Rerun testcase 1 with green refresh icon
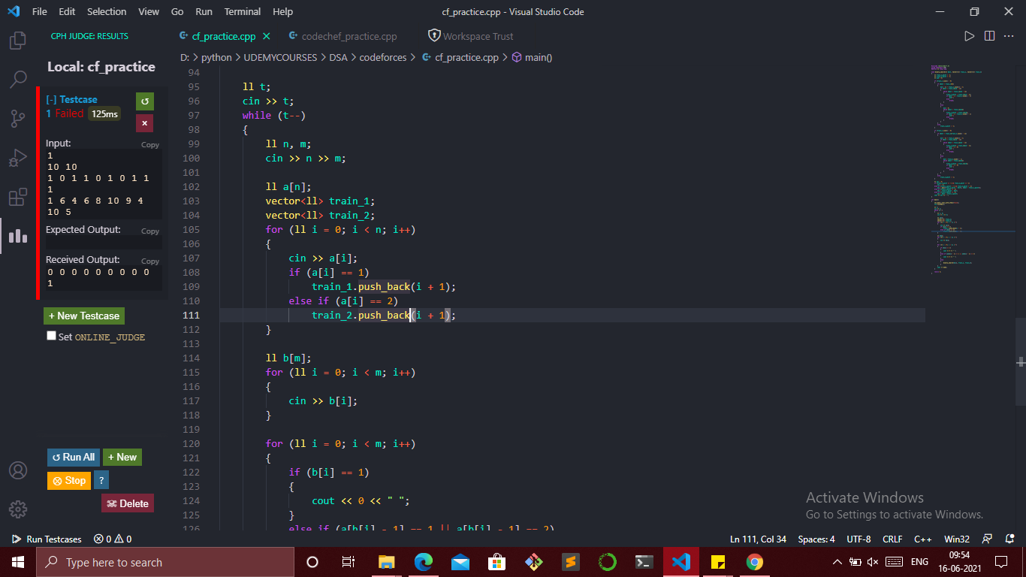The height and width of the screenshot is (577, 1026). pos(144,101)
